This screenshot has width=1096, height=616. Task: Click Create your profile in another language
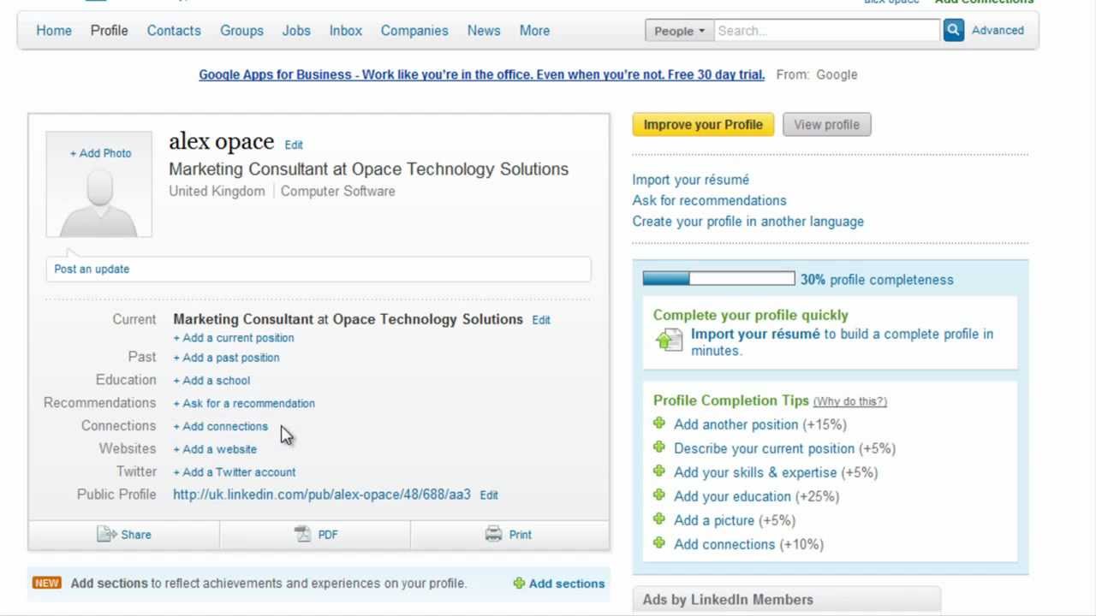748,222
